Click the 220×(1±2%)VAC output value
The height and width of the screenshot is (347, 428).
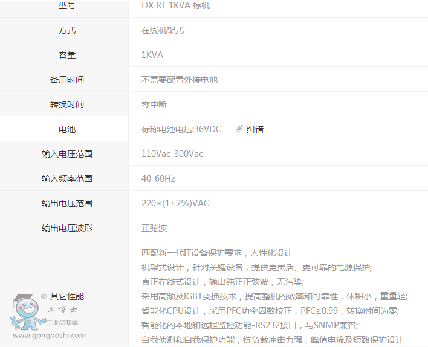[x=175, y=203]
